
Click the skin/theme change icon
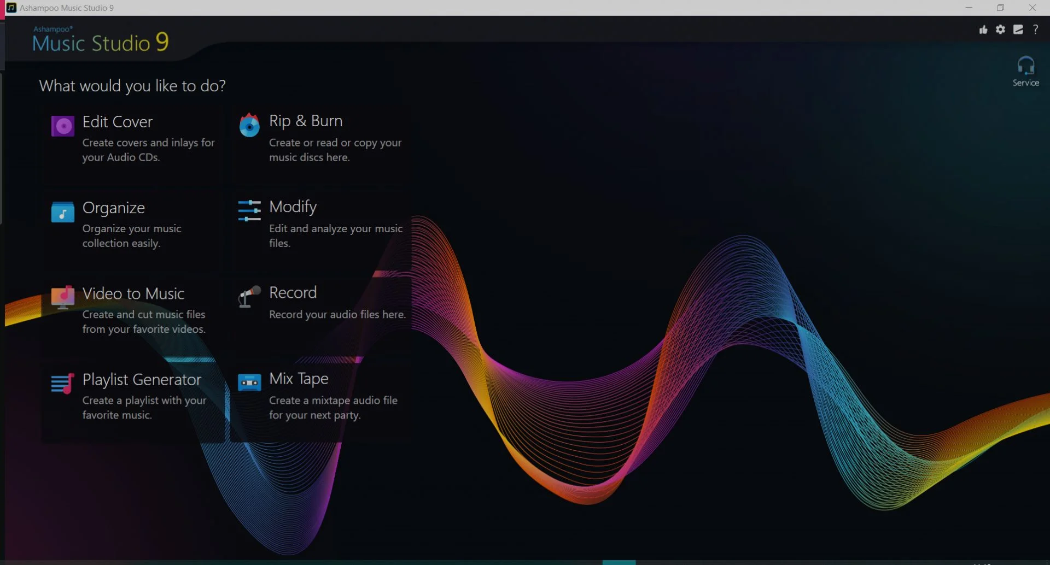(x=1018, y=30)
